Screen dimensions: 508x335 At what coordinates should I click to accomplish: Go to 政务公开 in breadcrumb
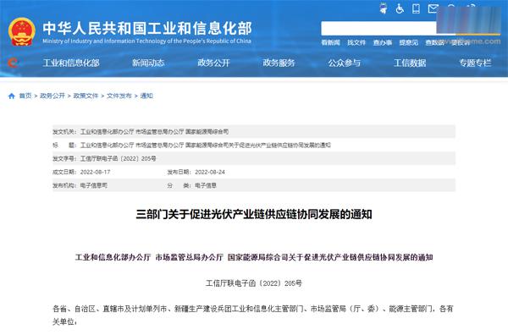point(52,96)
